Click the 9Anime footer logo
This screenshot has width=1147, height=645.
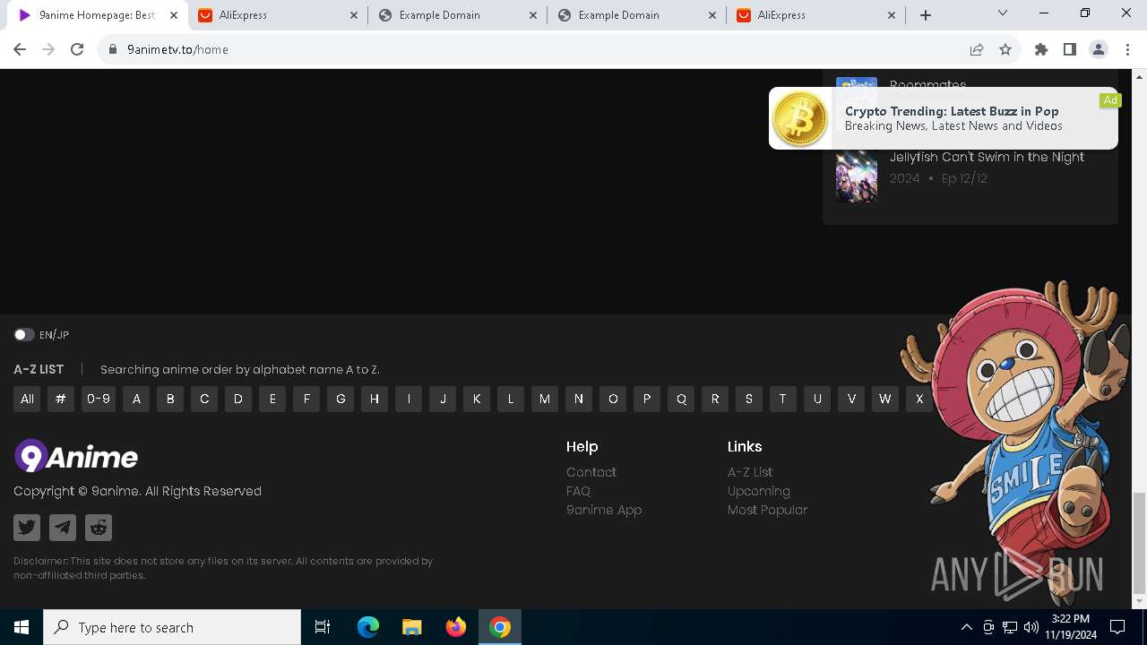[x=76, y=457]
